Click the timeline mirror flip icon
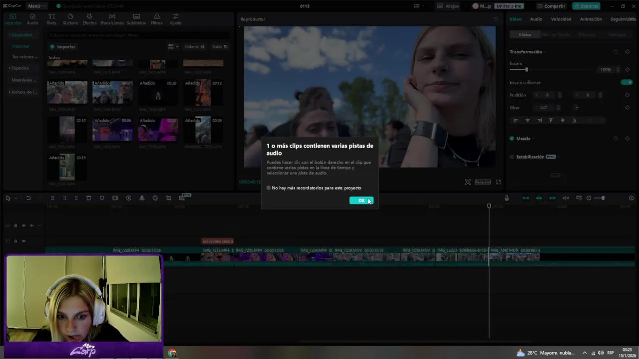The height and width of the screenshot is (359, 639). pos(142,198)
